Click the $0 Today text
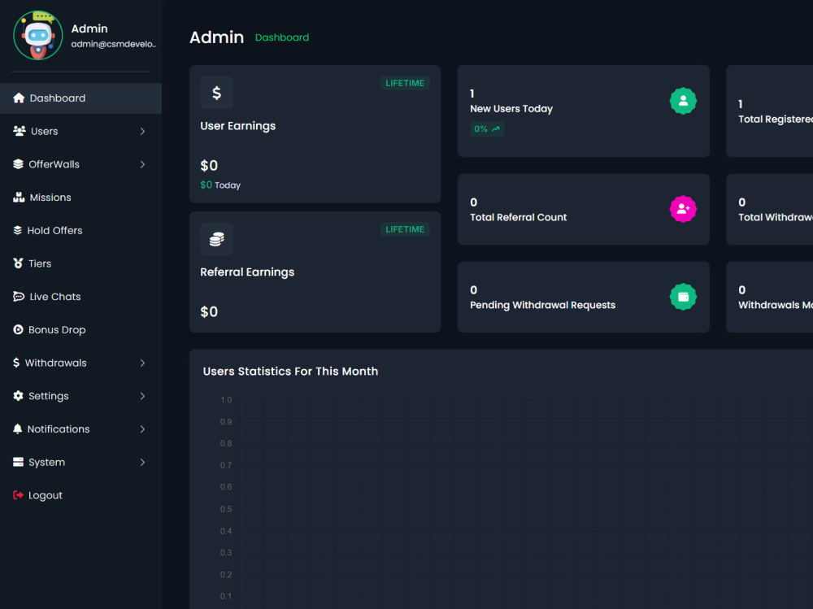Viewport: 813px width, 609px height. (220, 185)
